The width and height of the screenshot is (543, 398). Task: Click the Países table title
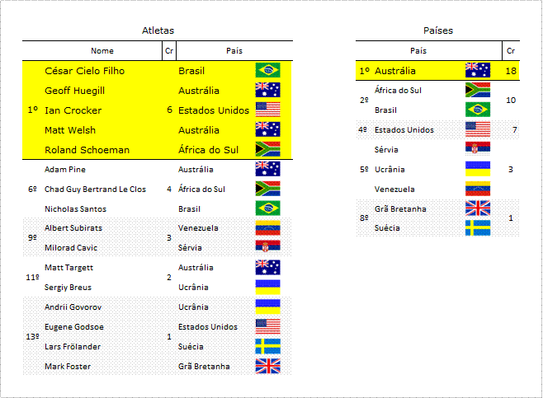(x=438, y=30)
